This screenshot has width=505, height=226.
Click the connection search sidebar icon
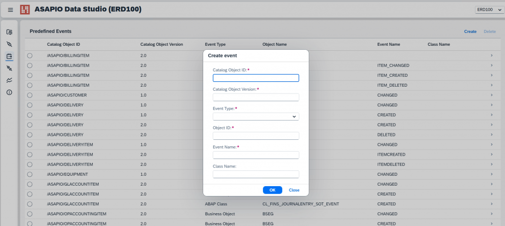[9, 68]
